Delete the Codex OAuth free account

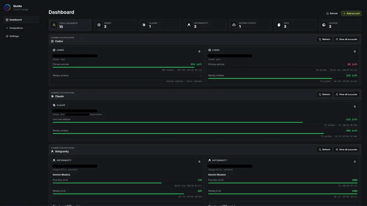point(199,51)
